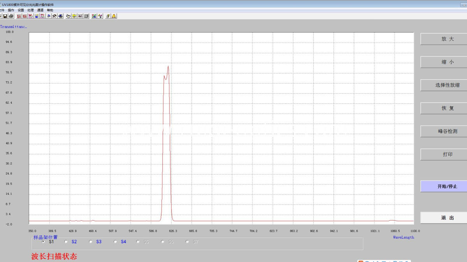Click the red spectrum peak in the chart
Image resolution: width=467 pixels, height=262 pixels.
[168, 66]
